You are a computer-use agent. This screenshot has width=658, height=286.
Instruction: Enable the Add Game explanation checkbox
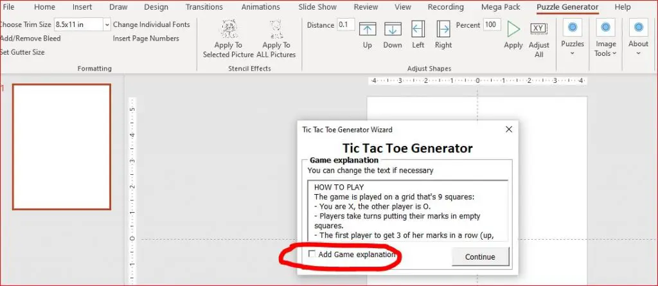point(312,254)
